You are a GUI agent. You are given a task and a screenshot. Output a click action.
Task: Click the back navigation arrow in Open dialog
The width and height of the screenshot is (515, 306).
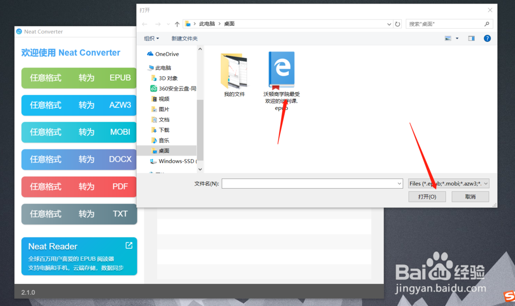point(145,24)
